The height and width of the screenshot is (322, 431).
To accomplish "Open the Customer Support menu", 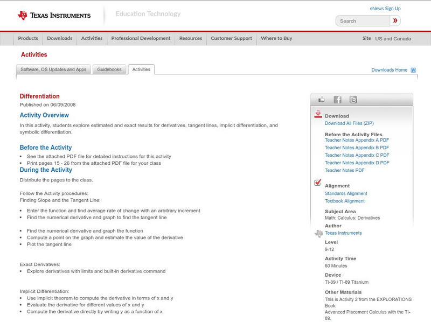I will (x=231, y=38).
